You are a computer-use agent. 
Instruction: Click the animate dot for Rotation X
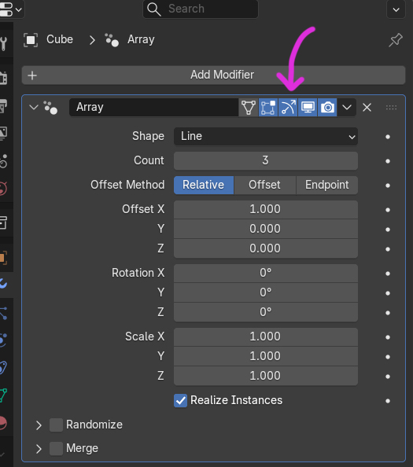[388, 274]
